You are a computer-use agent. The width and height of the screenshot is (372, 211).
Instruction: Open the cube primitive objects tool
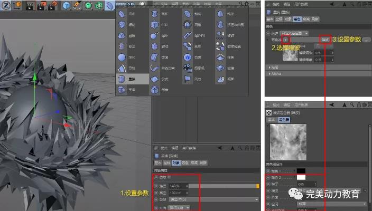[67, 6]
